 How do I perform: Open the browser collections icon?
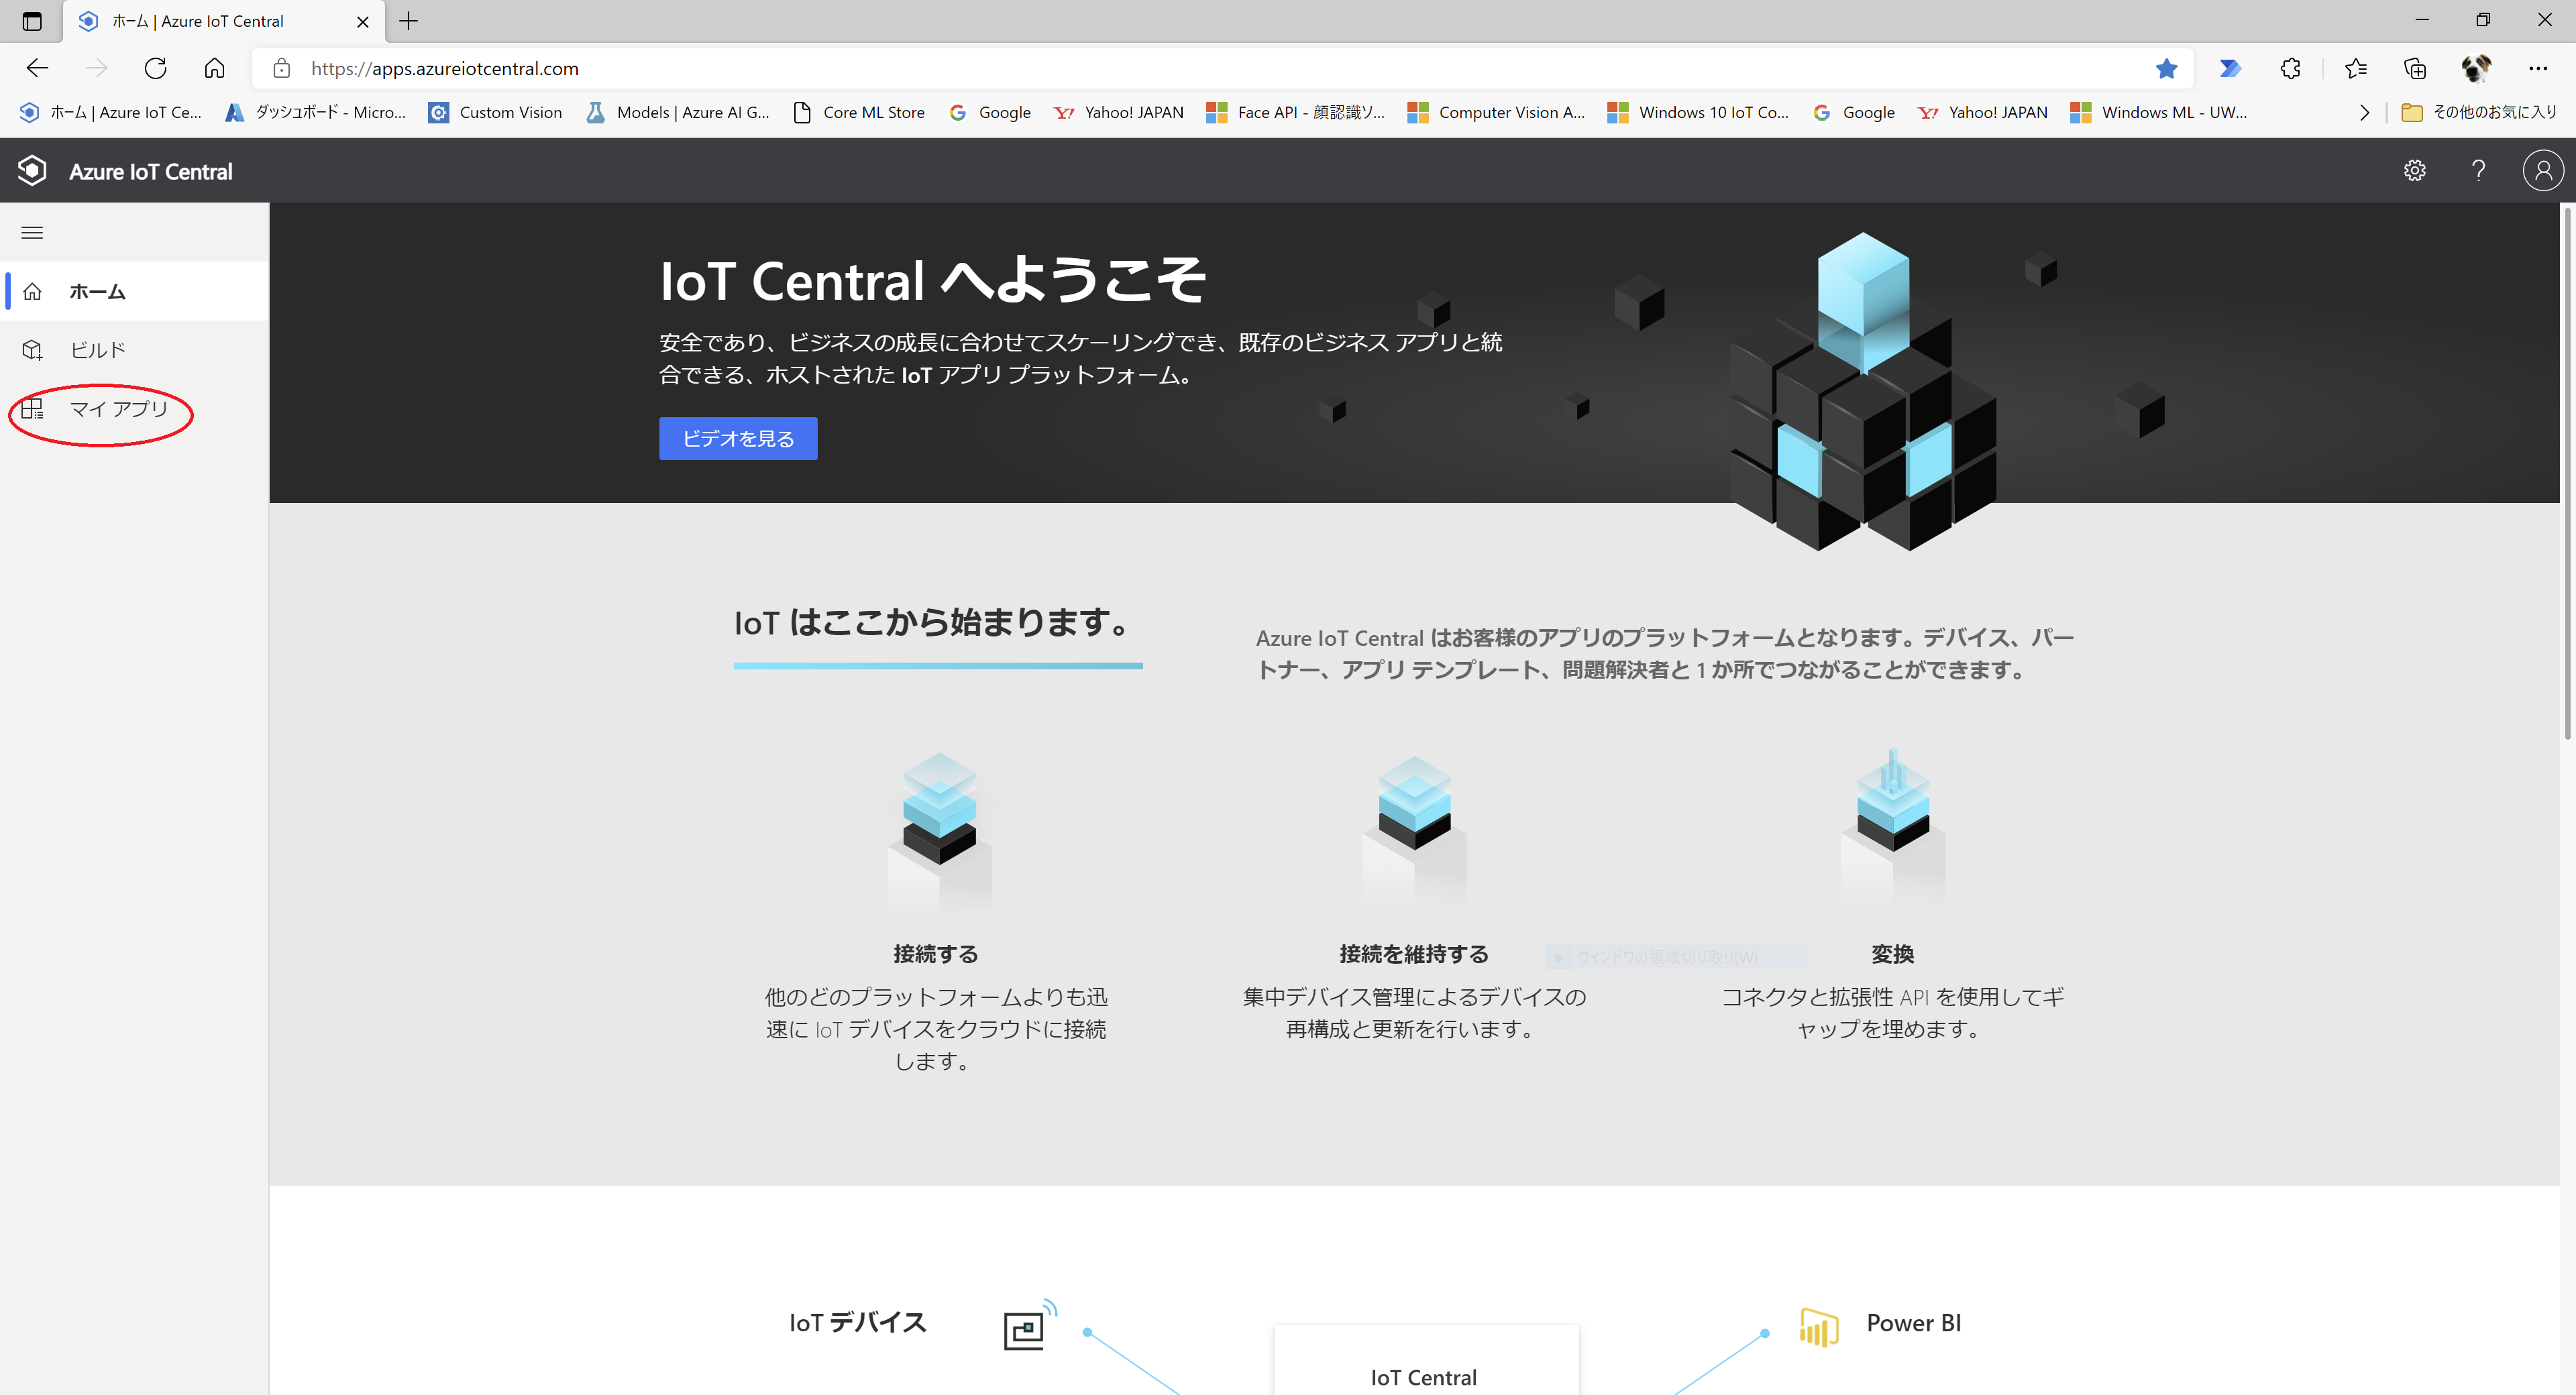click(x=2414, y=68)
